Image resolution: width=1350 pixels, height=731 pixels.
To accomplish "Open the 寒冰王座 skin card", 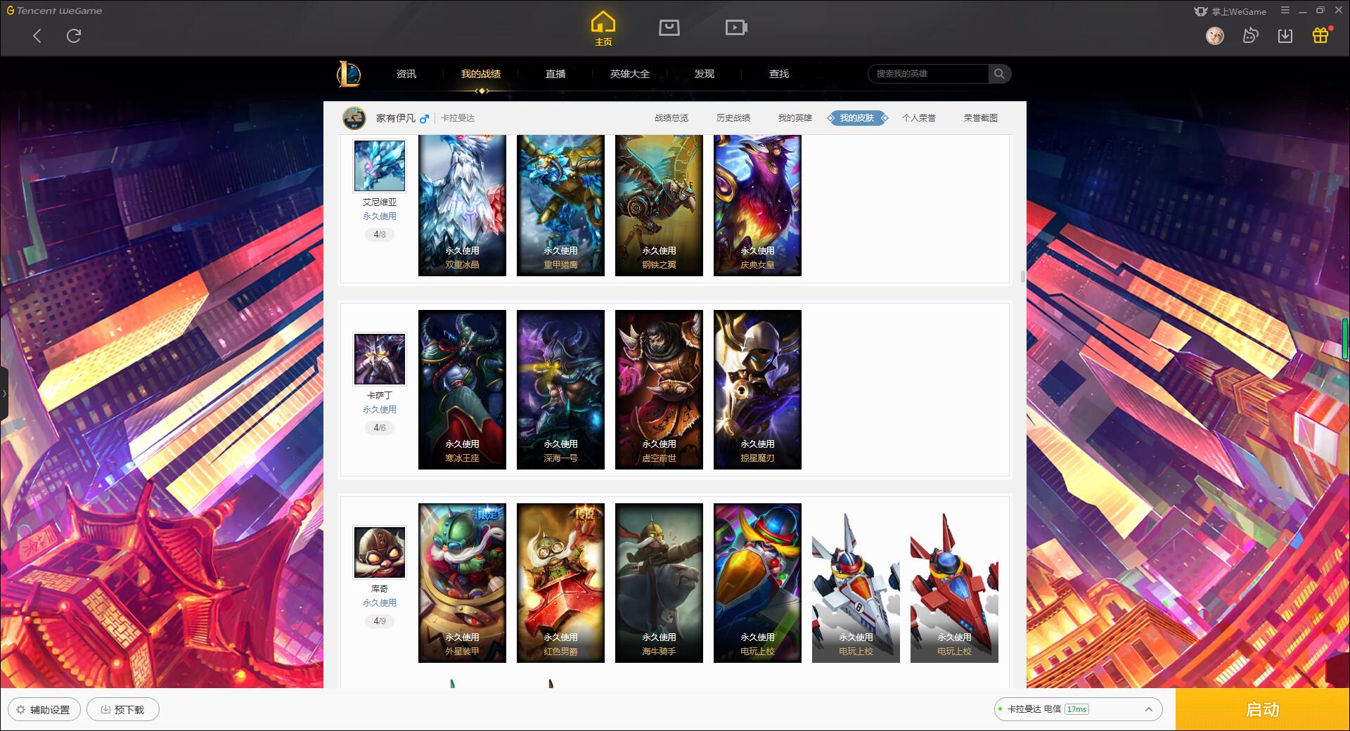I will click(x=462, y=389).
